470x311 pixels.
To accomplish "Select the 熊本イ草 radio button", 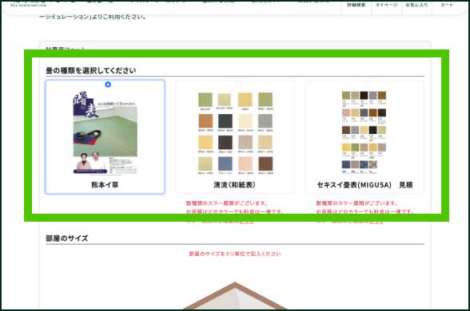I will pos(108,85).
